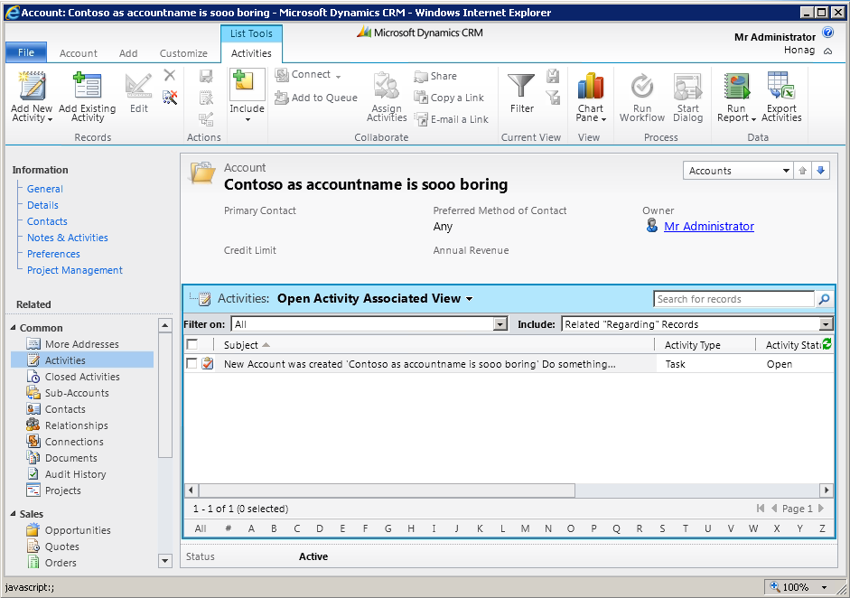The image size is (850, 598).
Task: Click the List Tools tab header
Action: [251, 33]
